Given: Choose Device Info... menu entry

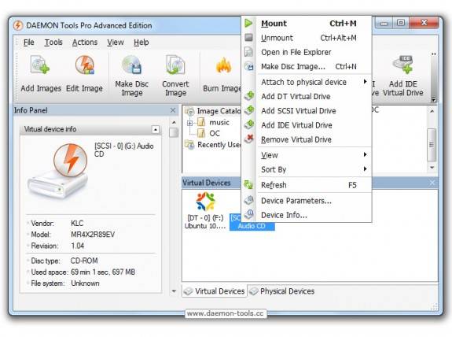Looking at the screenshot, I should tap(307, 215).
